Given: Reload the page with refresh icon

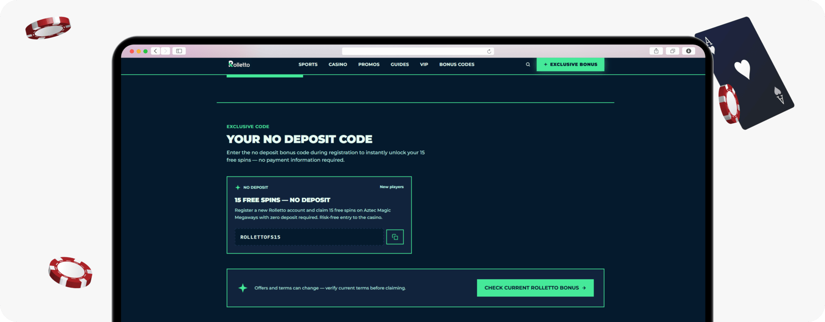Looking at the screenshot, I should pos(489,51).
